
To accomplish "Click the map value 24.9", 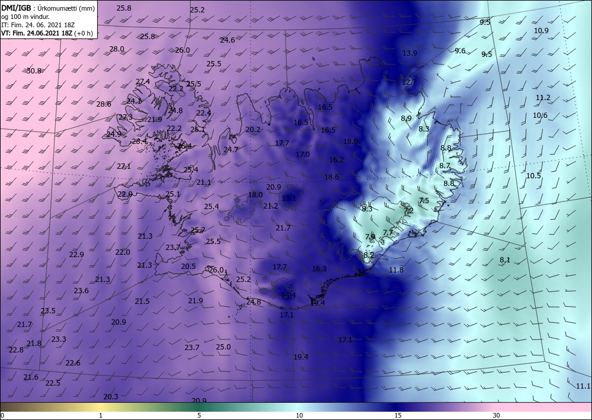I will point(114,134).
